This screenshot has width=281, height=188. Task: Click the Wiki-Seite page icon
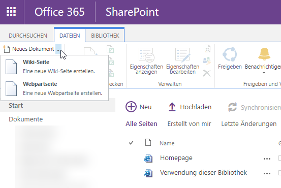(x=11, y=67)
